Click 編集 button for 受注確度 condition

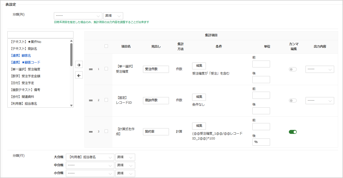click(x=199, y=66)
